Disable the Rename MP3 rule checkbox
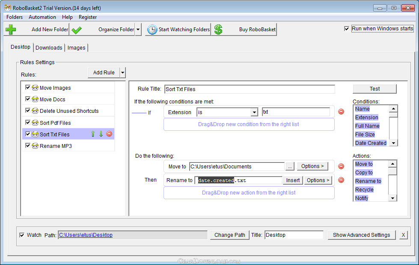Image resolution: width=419 pixels, height=265 pixels. pos(27,145)
